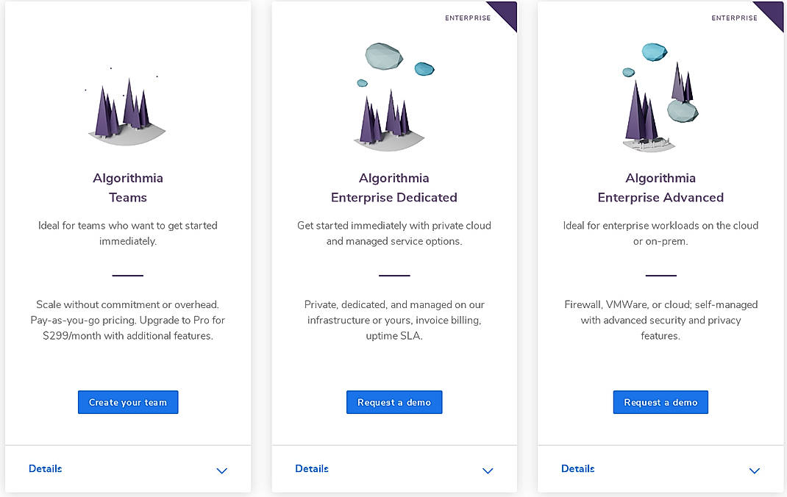787x497 pixels.
Task: Request a demo of Enterprise Dedicated
Action: 393,402
